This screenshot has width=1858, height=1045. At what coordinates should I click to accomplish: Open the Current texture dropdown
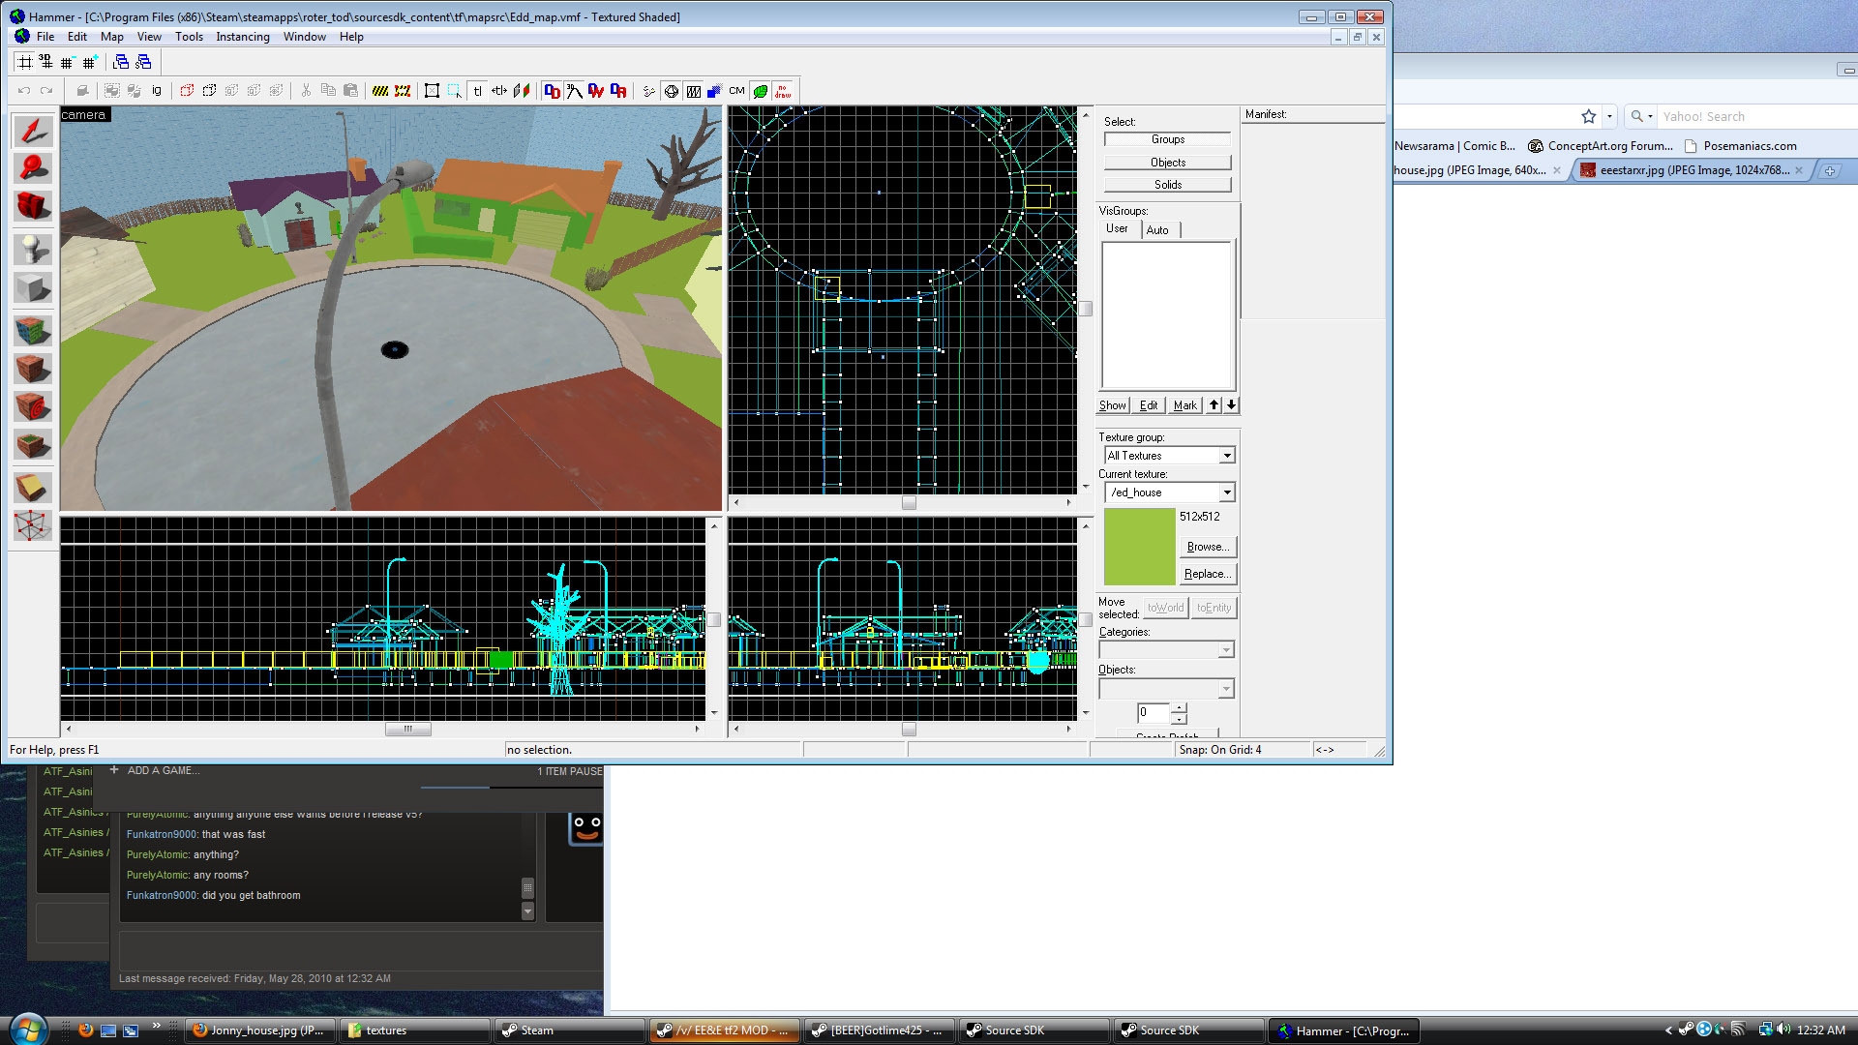point(1226,493)
